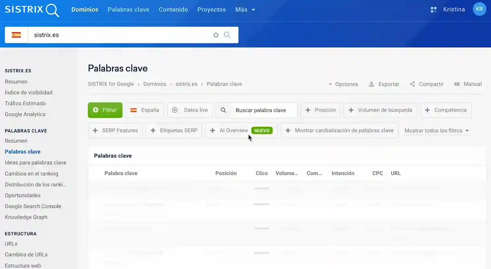Toggle the Datos live filter
Screen dimensions: 491x269
coord(190,110)
